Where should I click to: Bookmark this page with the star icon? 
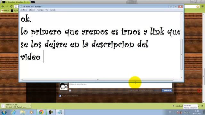pos(198,6)
